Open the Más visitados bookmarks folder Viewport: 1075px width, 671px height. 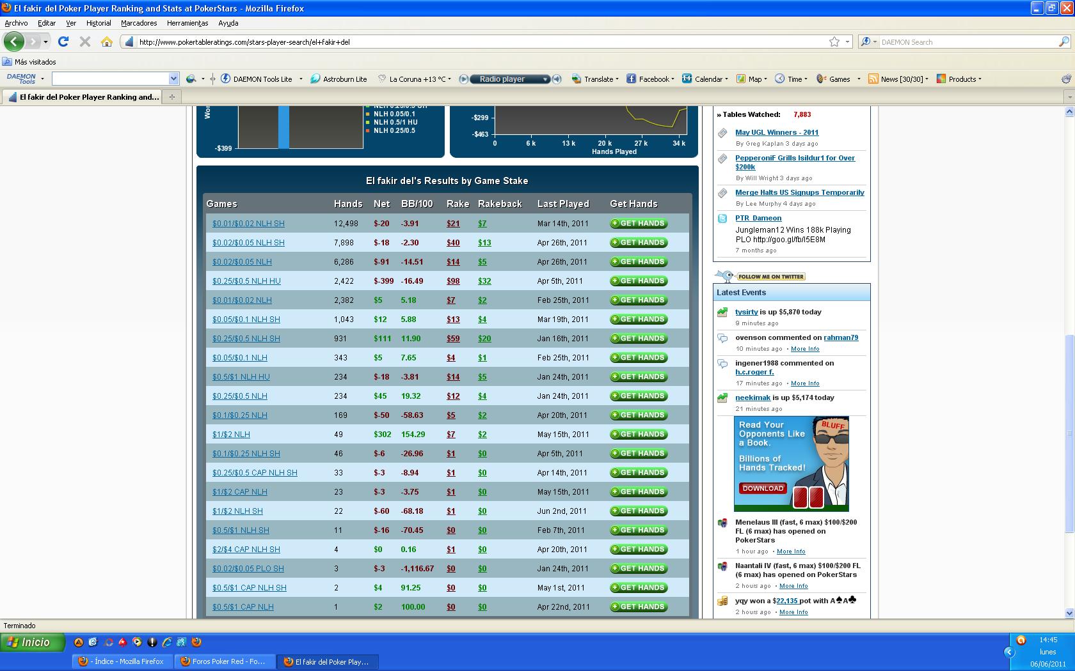(29, 62)
